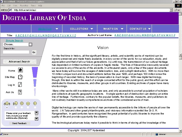This screenshot has width=182, height=137.
Task: Click the Vision heading
Action: [103, 48]
